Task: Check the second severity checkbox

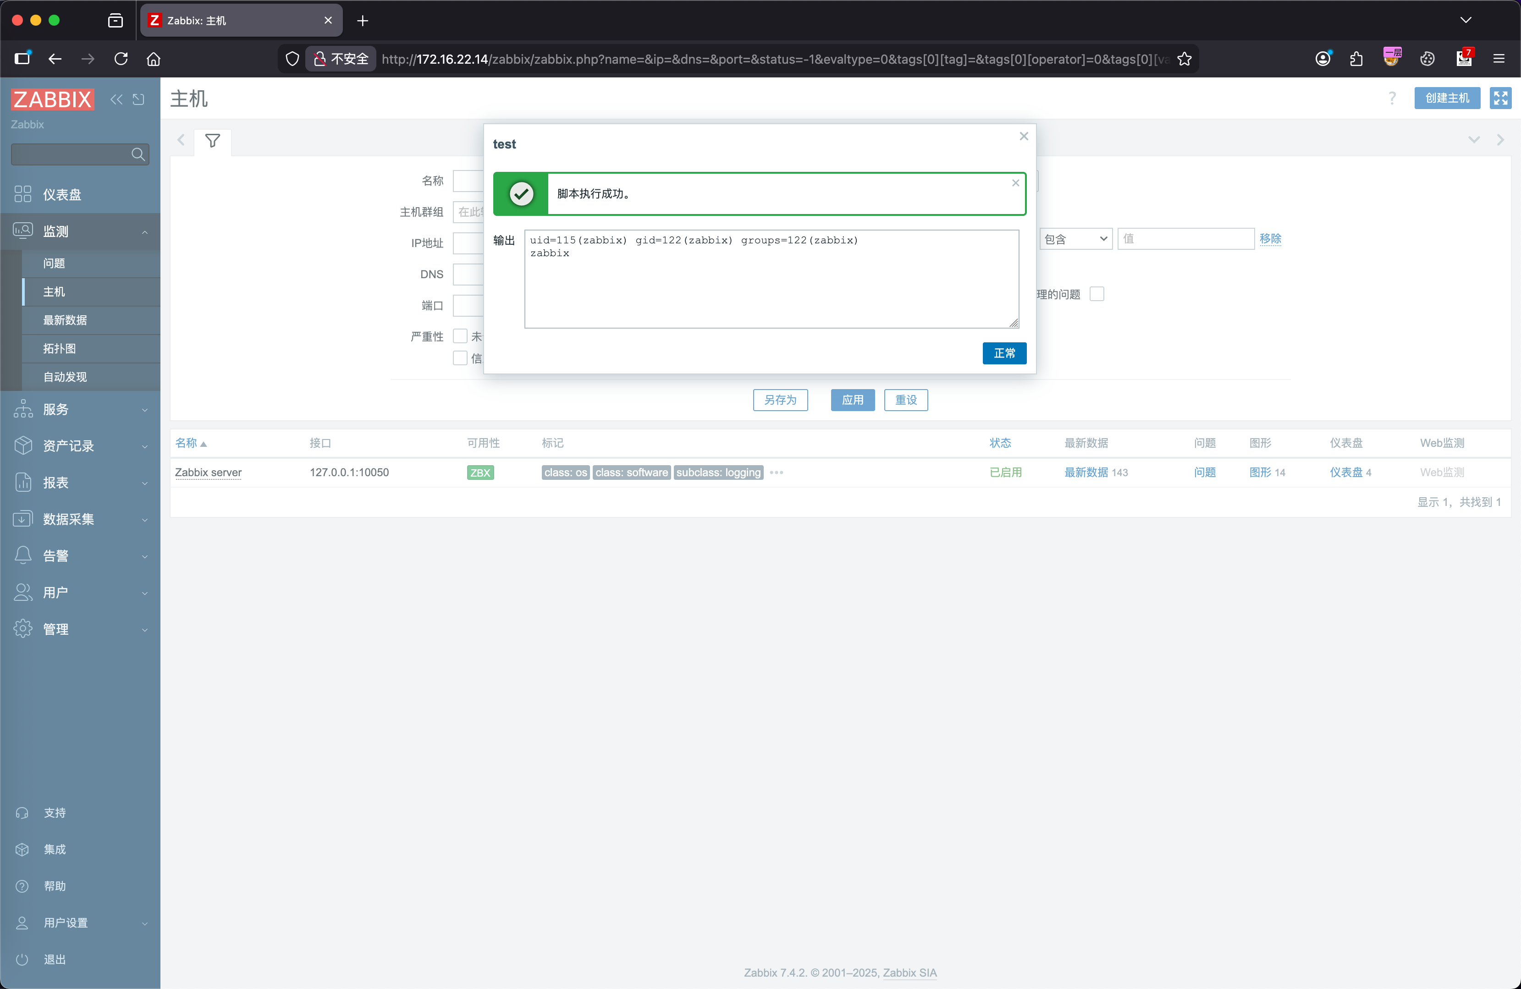Action: click(460, 358)
